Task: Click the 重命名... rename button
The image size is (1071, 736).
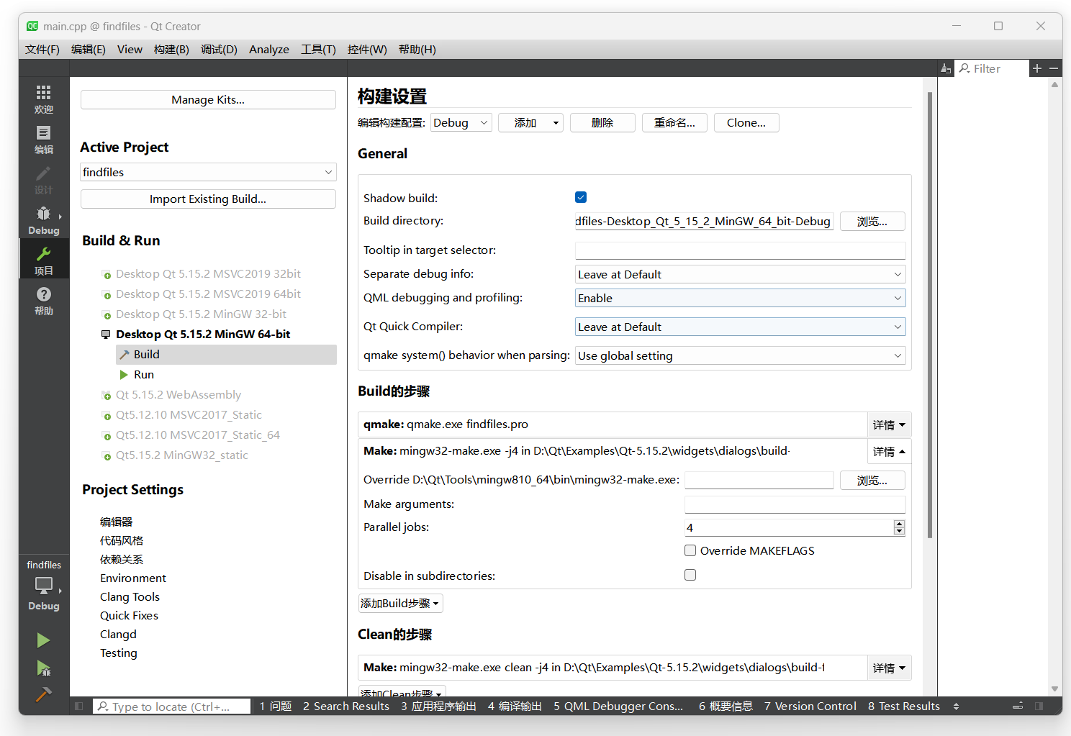Action: (674, 122)
